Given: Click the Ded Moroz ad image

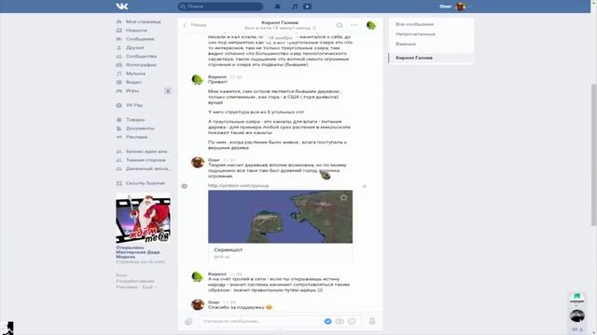Looking at the screenshot, I should [143, 220].
